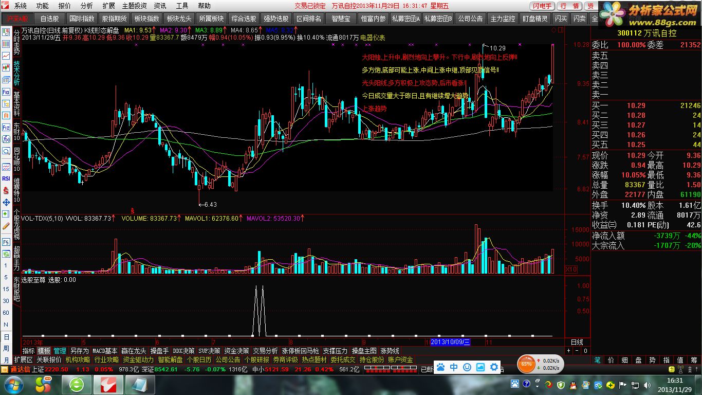This screenshot has width=702, height=395.
Task: Click the pencil drawing tool icon
Action: (x=6, y=226)
